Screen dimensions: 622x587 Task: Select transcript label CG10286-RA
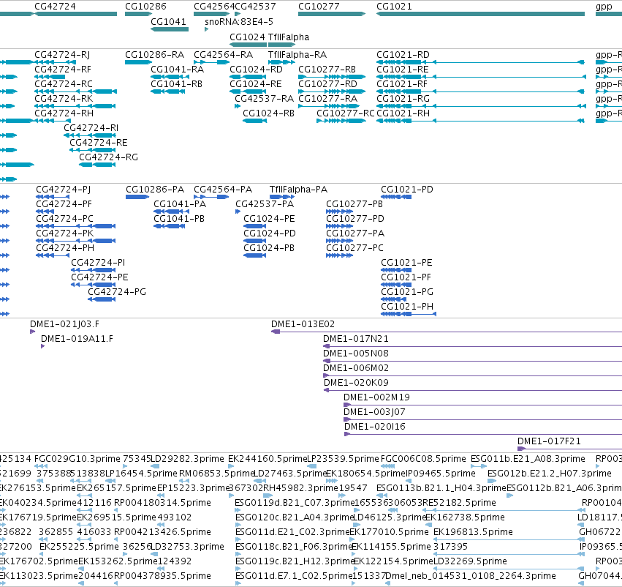tap(154, 55)
